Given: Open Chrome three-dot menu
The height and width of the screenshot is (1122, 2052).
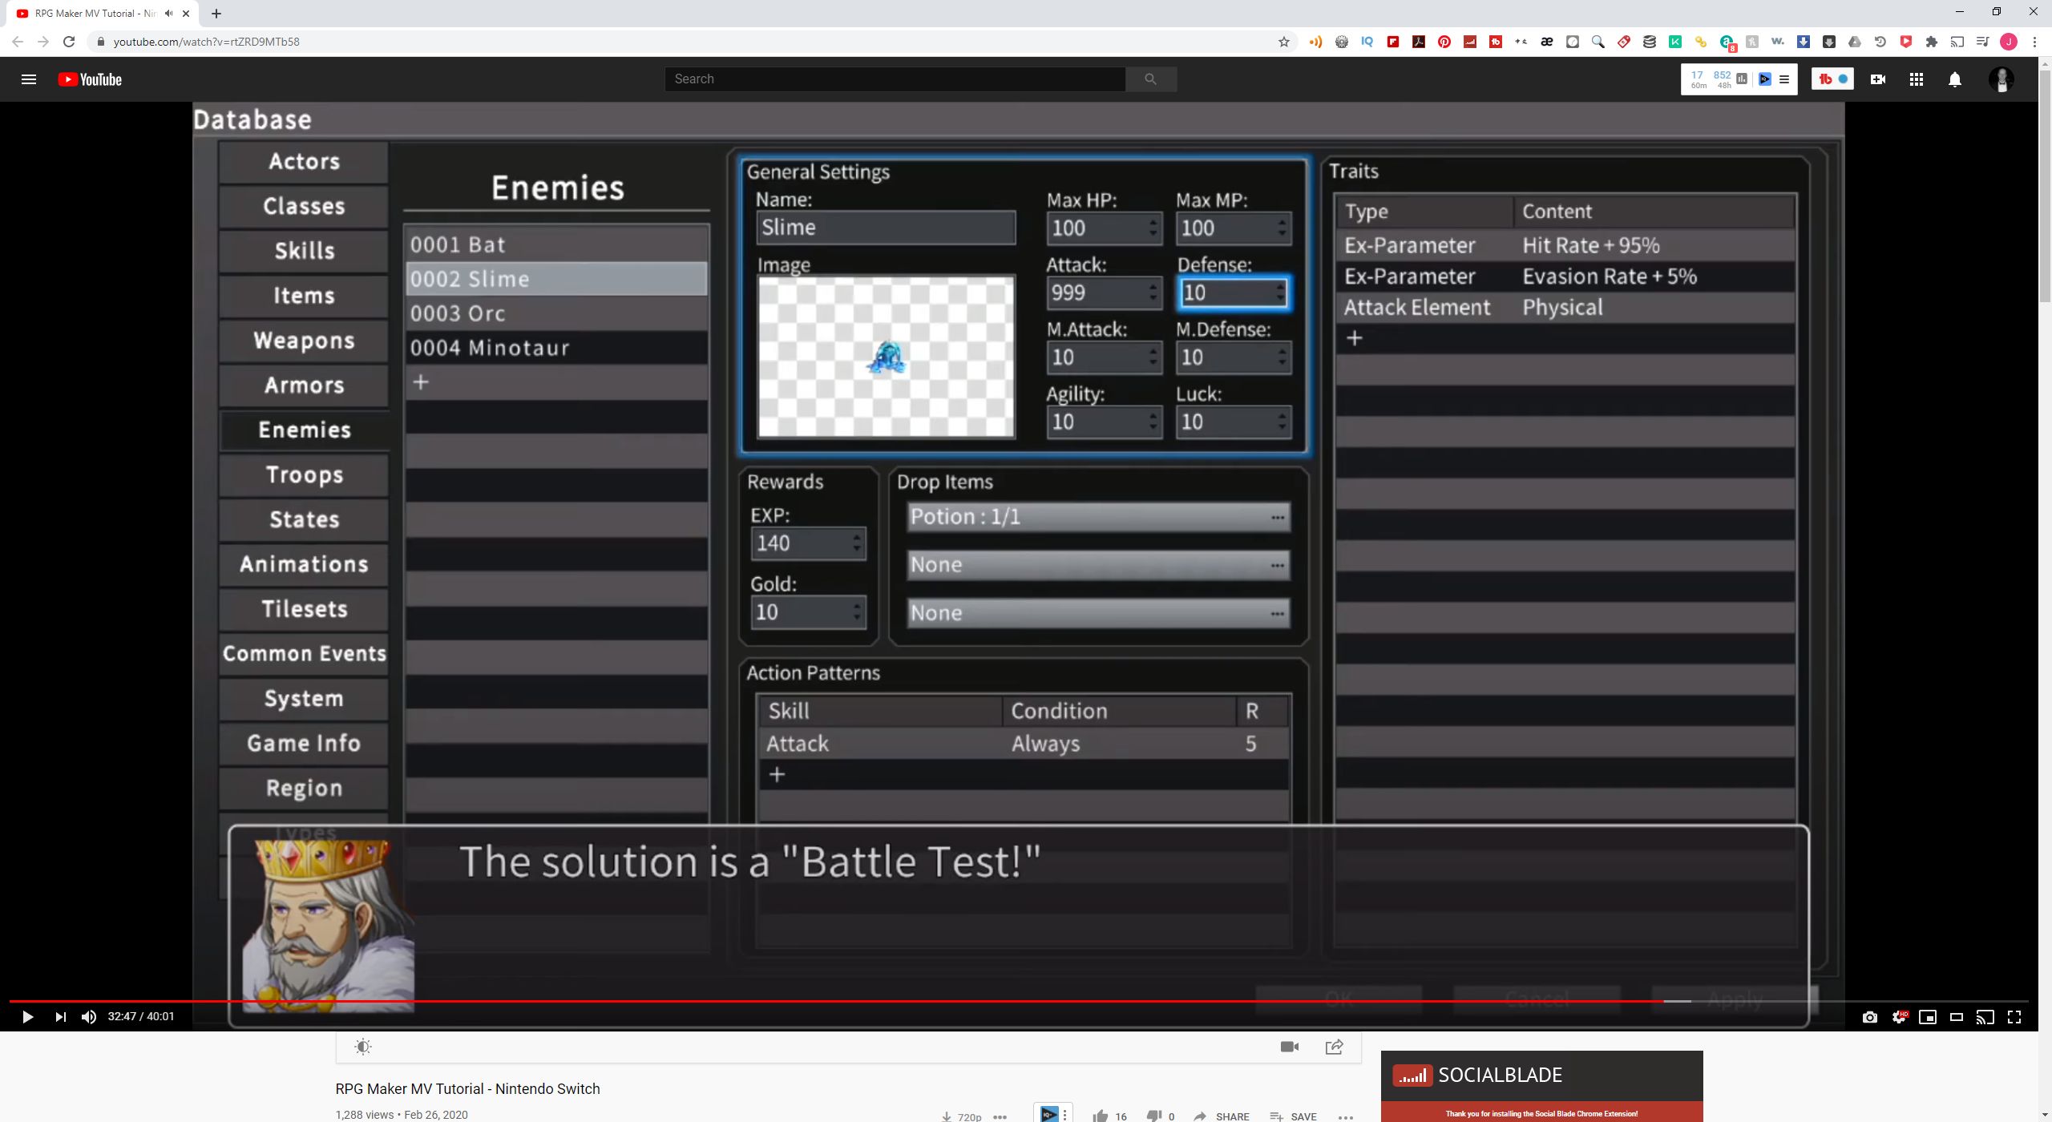Looking at the screenshot, I should pos(2034,42).
